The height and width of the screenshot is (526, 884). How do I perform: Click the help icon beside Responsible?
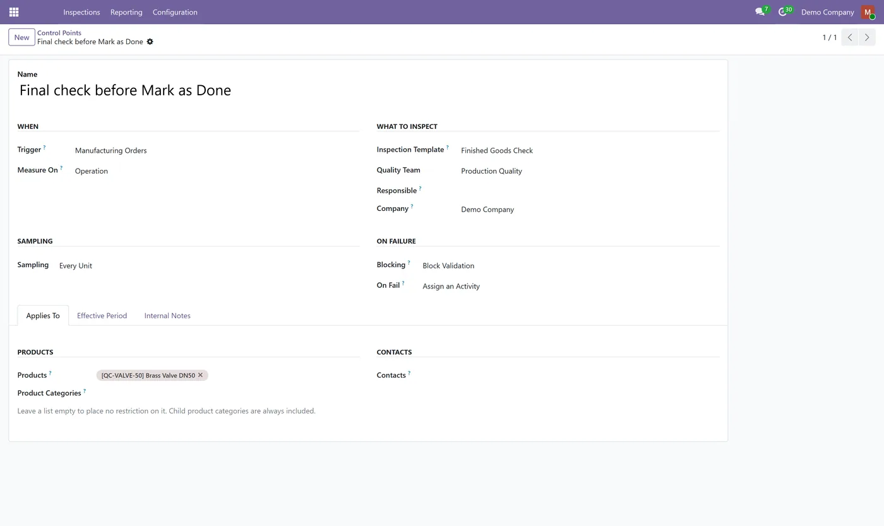point(420,188)
